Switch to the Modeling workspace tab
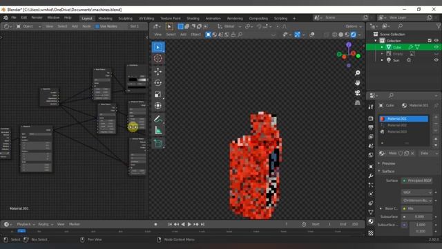Viewport: 442px width, 249px height. [x=105, y=19]
